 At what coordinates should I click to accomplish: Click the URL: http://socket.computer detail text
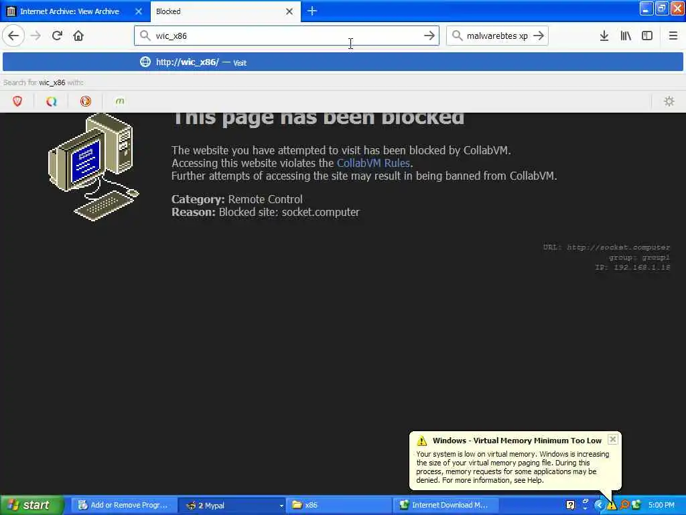click(x=606, y=247)
